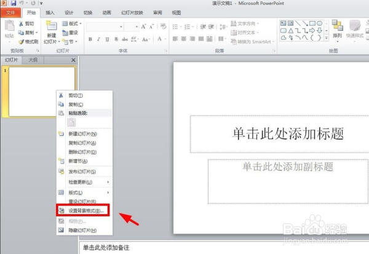Open Layout (版式) dropdown in ribbon
The height and width of the screenshot is (254, 369).
pos(72,23)
